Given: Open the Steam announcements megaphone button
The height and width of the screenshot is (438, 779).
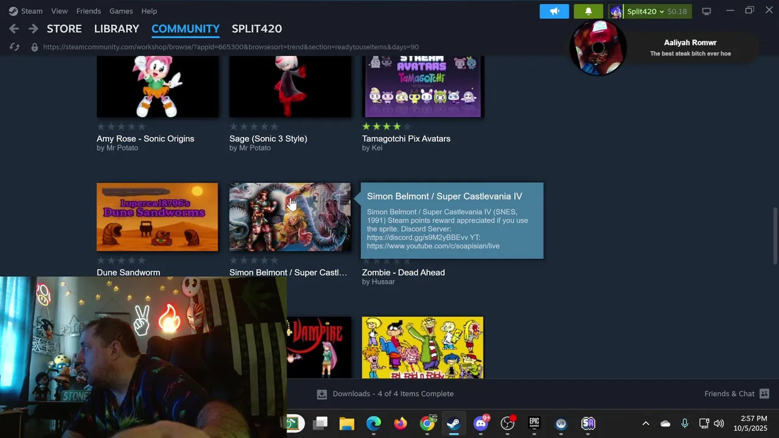Looking at the screenshot, I should (x=554, y=11).
